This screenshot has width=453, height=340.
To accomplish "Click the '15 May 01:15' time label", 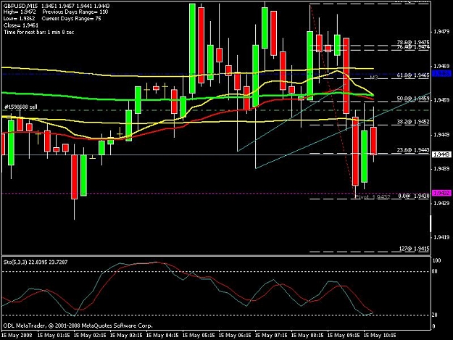I will click(x=54, y=336).
